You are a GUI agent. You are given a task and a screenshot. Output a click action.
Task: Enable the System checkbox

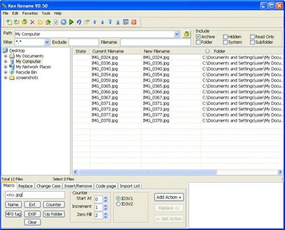[x=225, y=42]
